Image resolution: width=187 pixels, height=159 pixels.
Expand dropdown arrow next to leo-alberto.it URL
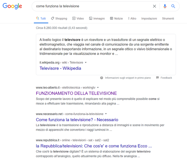click(x=98, y=88)
